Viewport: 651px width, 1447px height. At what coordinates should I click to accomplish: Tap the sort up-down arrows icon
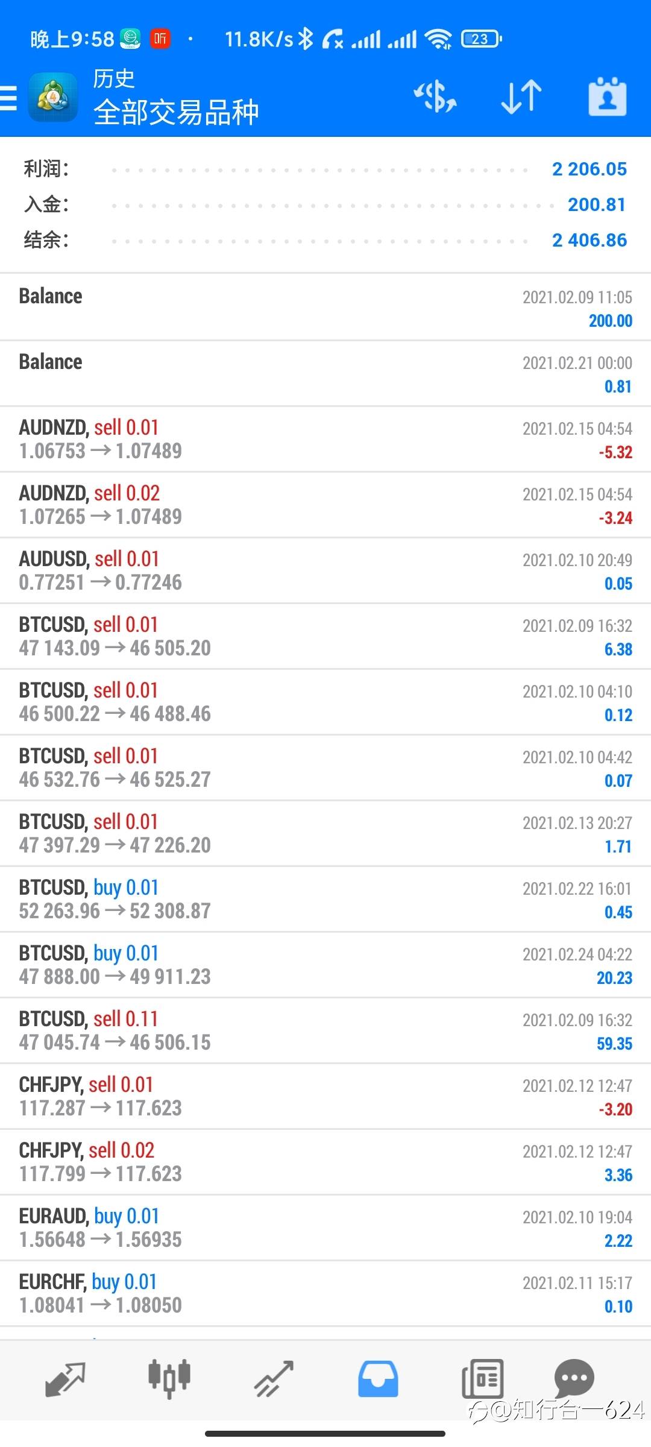pyautogui.click(x=521, y=97)
